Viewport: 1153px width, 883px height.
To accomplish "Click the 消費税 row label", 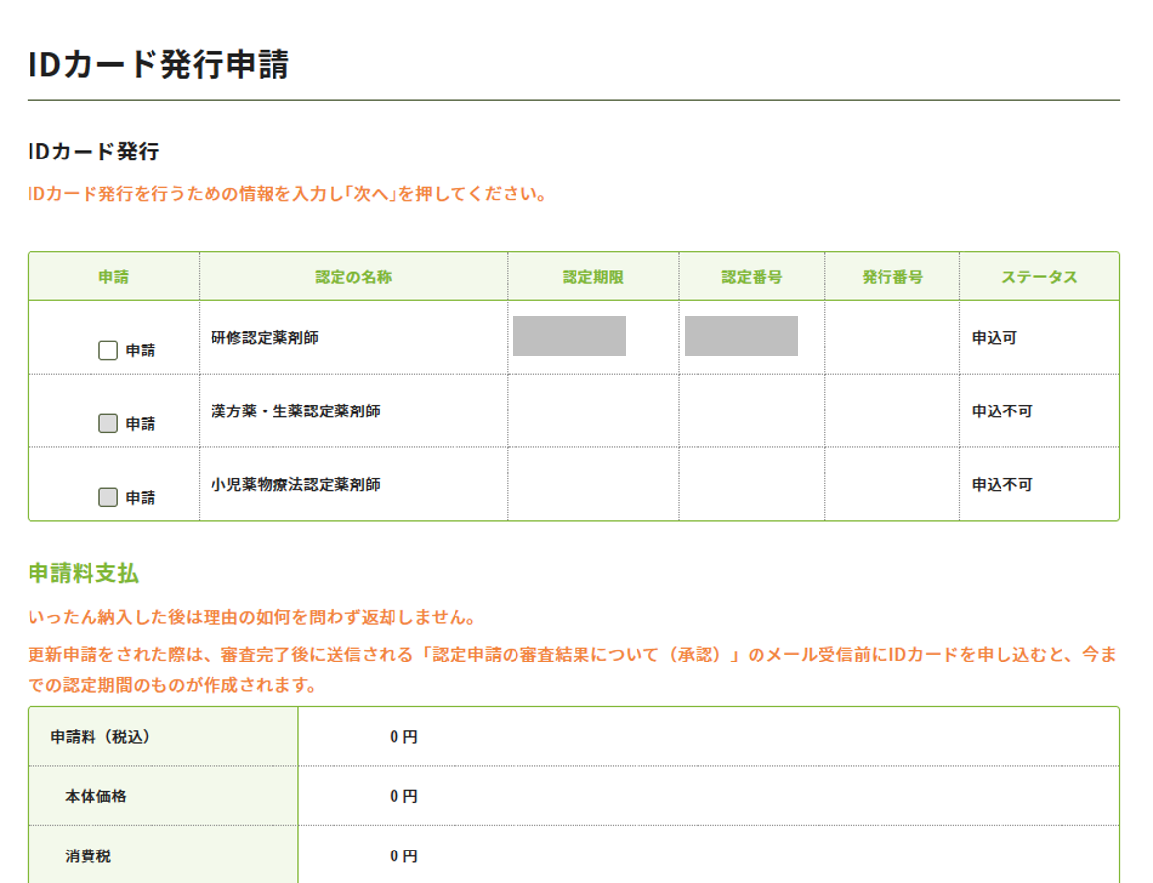I will (x=89, y=856).
